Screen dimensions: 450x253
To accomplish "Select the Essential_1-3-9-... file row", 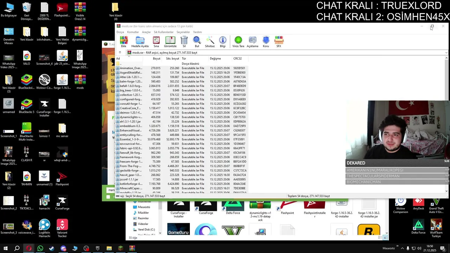I will (x=182, y=139).
